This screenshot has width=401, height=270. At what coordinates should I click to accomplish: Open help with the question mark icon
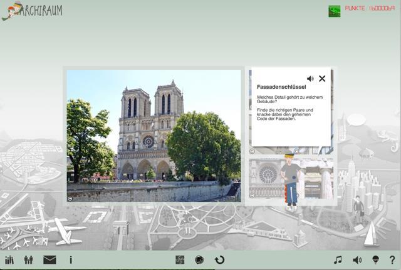(x=392, y=260)
